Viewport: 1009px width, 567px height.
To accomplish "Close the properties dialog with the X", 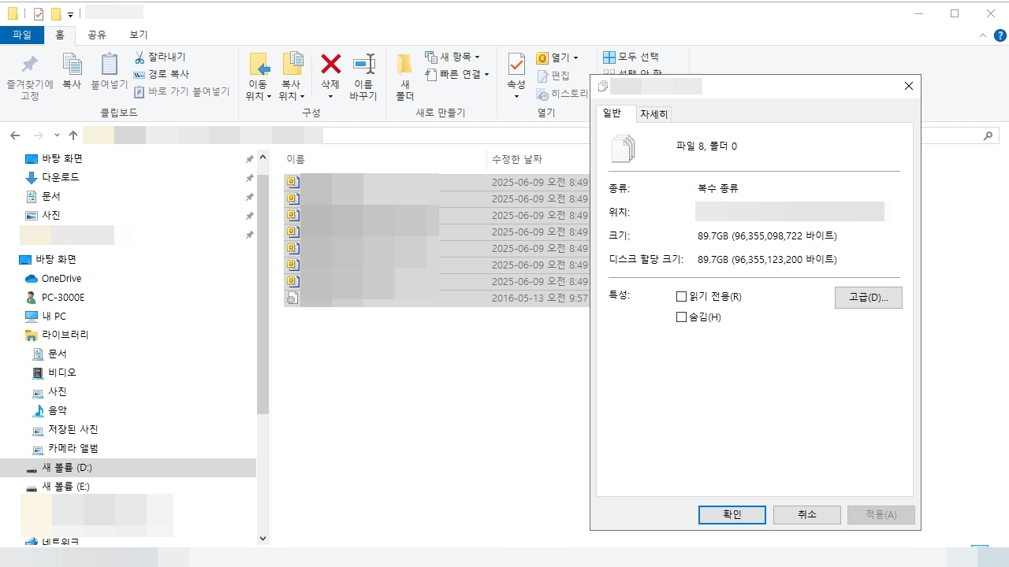I will click(908, 86).
